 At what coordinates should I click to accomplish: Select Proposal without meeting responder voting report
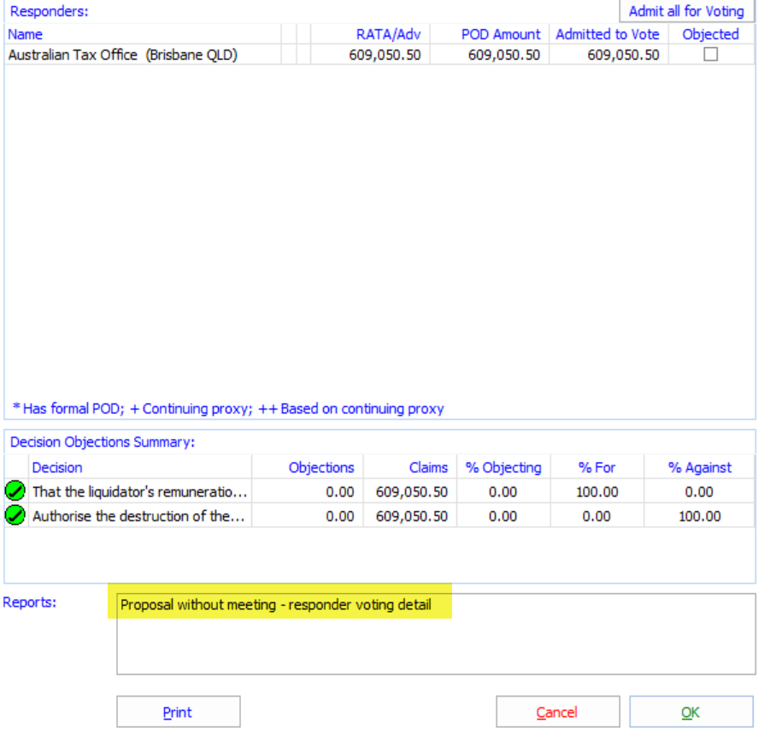click(276, 605)
